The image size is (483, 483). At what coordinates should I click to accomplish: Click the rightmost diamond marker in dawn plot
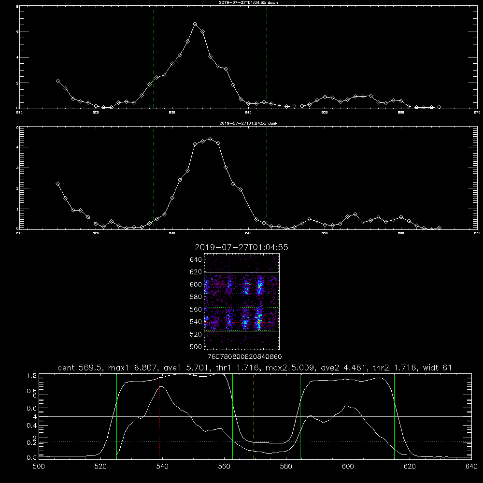click(439, 107)
